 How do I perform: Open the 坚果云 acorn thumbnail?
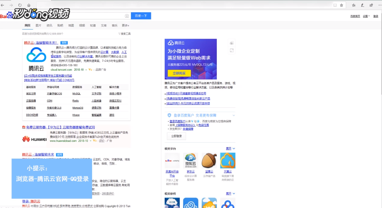point(209,160)
